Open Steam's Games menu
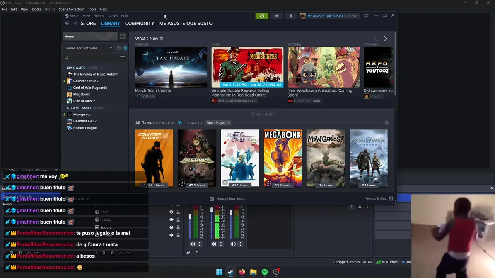The image size is (495, 278). pyautogui.click(x=112, y=16)
